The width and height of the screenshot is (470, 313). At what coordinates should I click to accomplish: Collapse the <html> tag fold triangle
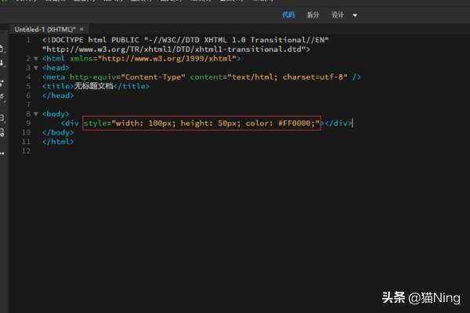pyautogui.click(x=36, y=59)
